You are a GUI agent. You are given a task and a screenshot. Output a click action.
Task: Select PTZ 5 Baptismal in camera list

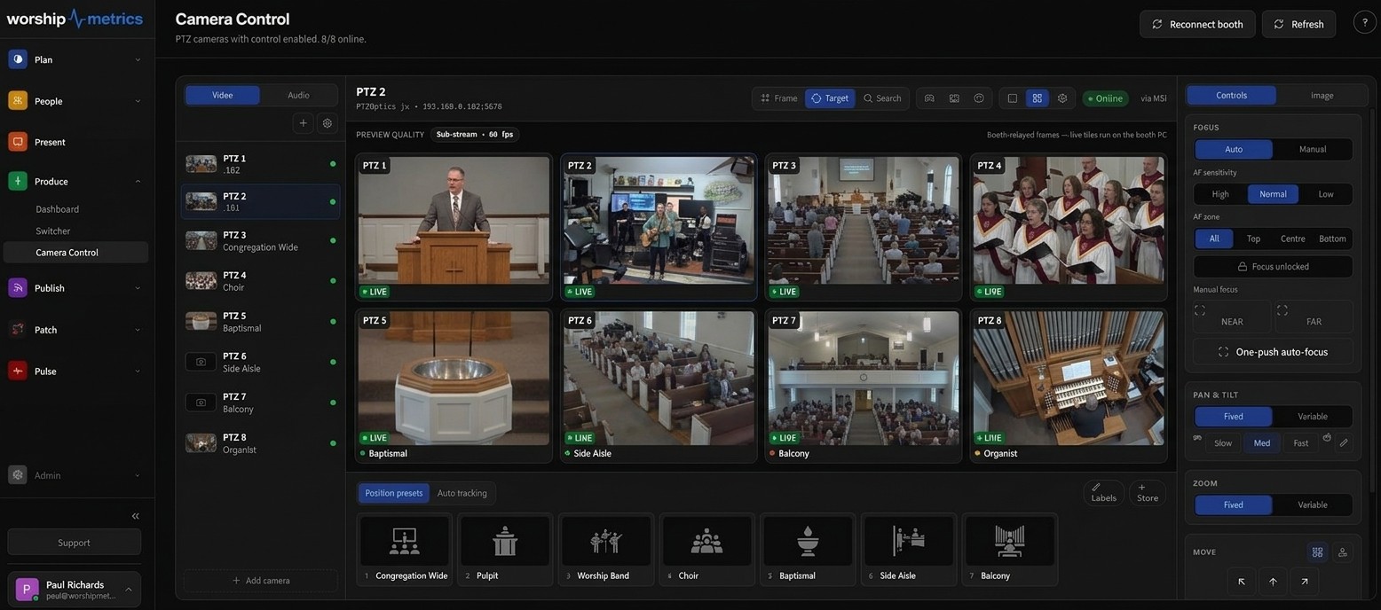[x=261, y=322]
